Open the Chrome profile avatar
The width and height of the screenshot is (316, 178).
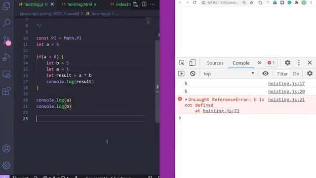tap(304, 2)
